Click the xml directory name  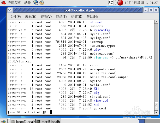click(x=96, y=104)
